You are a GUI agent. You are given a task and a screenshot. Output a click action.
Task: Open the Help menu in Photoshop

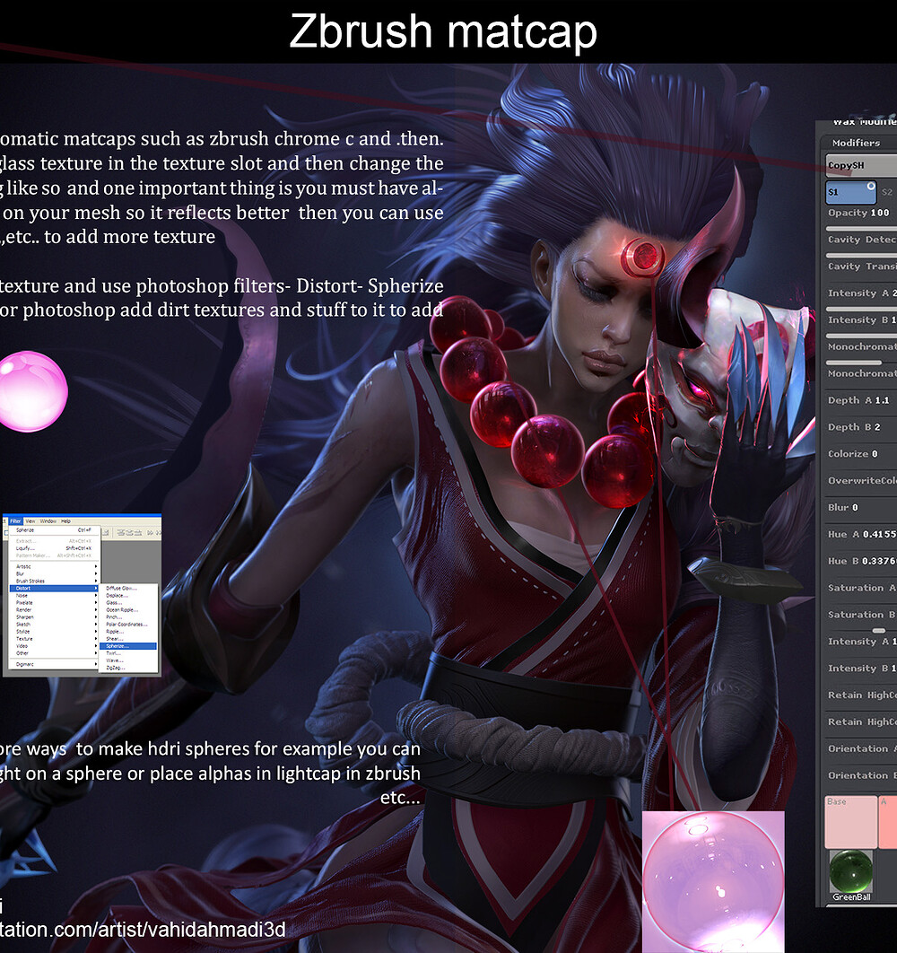pos(65,520)
